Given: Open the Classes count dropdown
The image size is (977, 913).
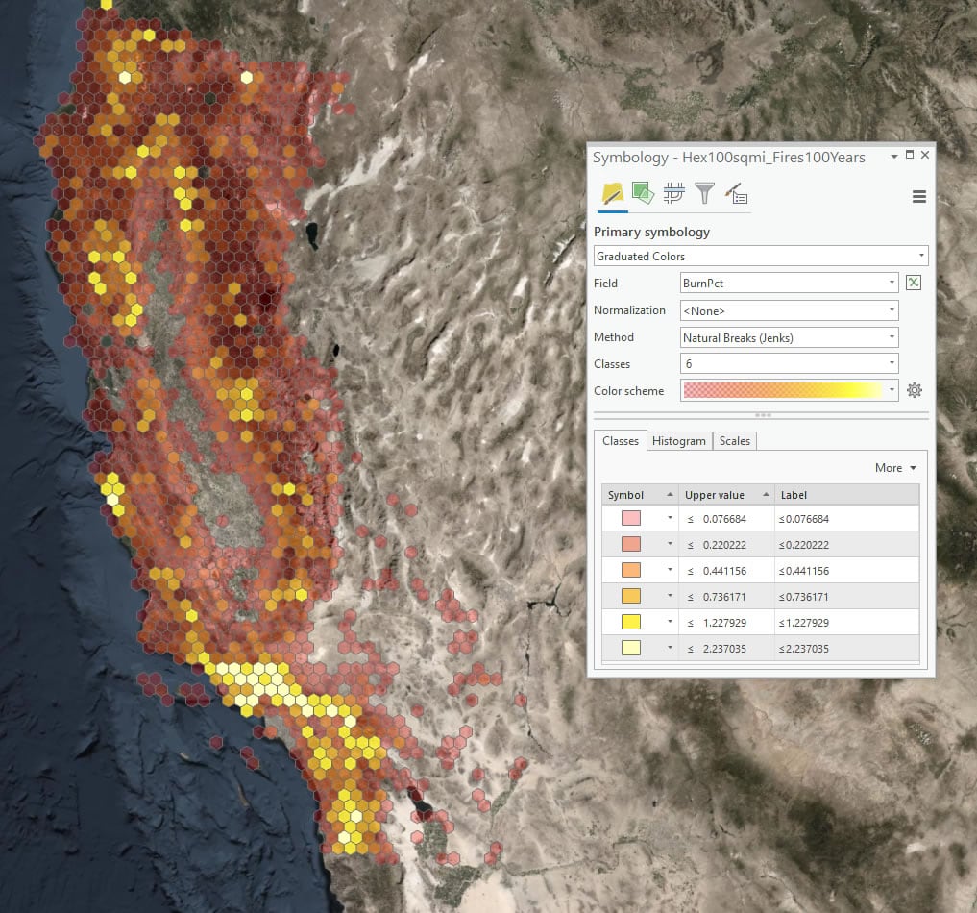Looking at the screenshot, I should click(789, 363).
